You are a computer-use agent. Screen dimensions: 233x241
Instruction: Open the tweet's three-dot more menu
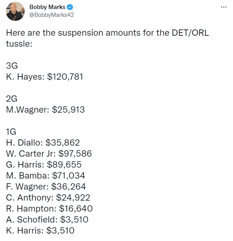coord(224,7)
